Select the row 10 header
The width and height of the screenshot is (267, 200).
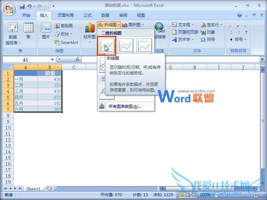8,128
